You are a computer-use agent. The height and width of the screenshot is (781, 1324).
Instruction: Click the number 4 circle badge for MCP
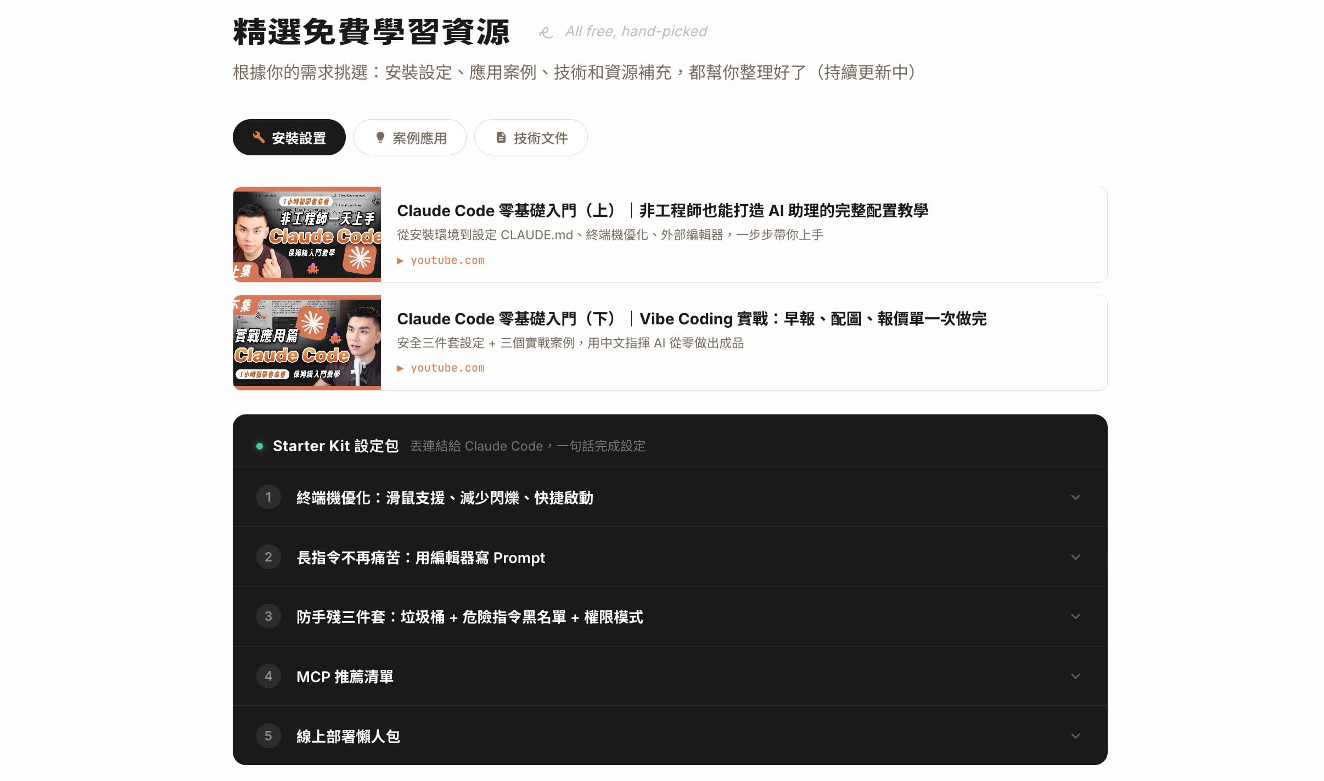point(268,676)
